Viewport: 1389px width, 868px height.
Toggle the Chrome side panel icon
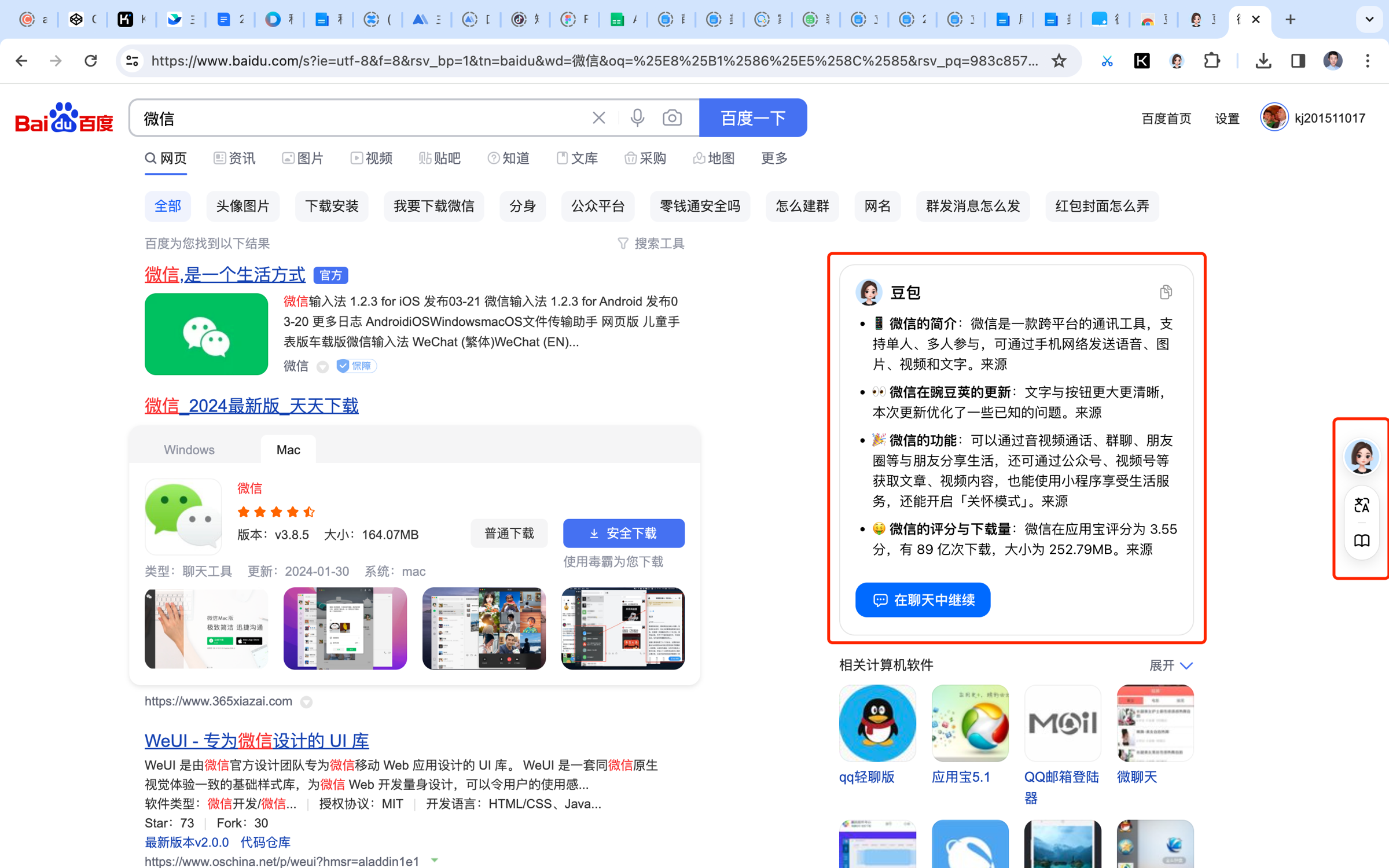pos(1298,61)
